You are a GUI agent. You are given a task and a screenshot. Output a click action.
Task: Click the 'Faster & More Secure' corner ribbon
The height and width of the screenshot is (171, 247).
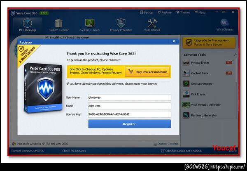tap(27, 54)
